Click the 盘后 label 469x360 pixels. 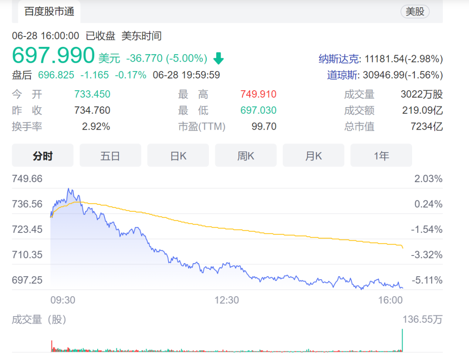(x=22, y=75)
